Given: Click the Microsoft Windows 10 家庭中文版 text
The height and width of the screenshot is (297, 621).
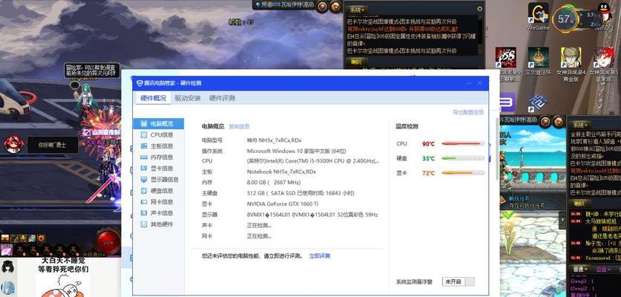Looking at the screenshot, I should (x=296, y=151).
